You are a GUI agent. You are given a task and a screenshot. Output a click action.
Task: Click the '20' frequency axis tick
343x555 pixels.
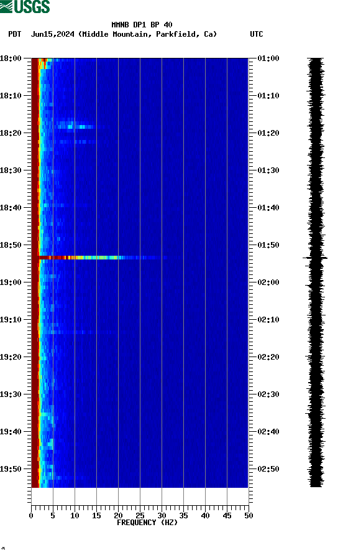tap(118, 515)
